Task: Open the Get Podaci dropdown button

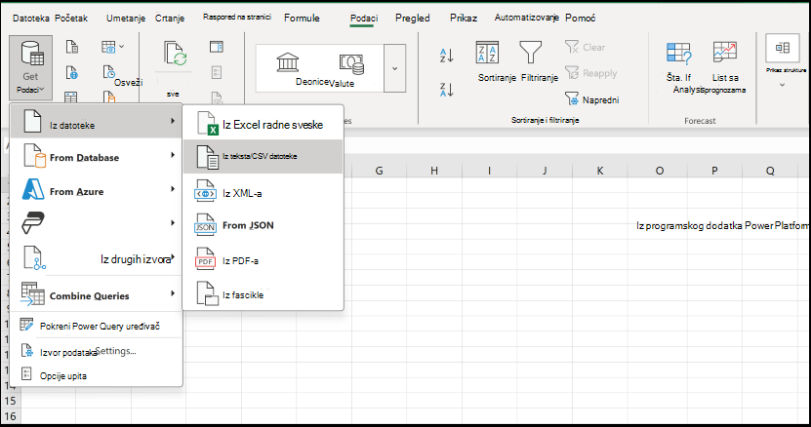Action: [30, 67]
